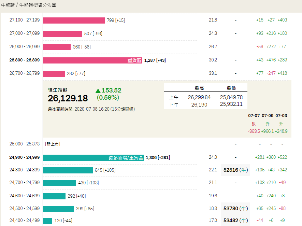Viewport: 302px width, 226px height.
Task: Click the bar value 1,306 [+281]
Action: coord(158,158)
